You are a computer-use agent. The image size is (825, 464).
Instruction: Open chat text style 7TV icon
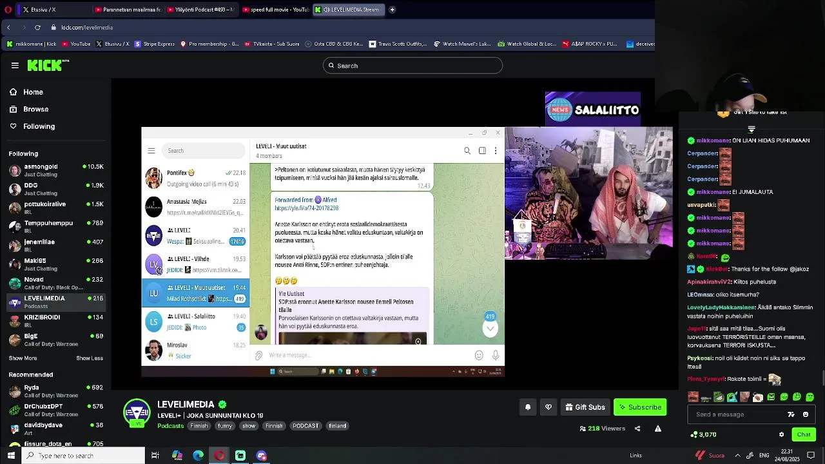pos(791,414)
